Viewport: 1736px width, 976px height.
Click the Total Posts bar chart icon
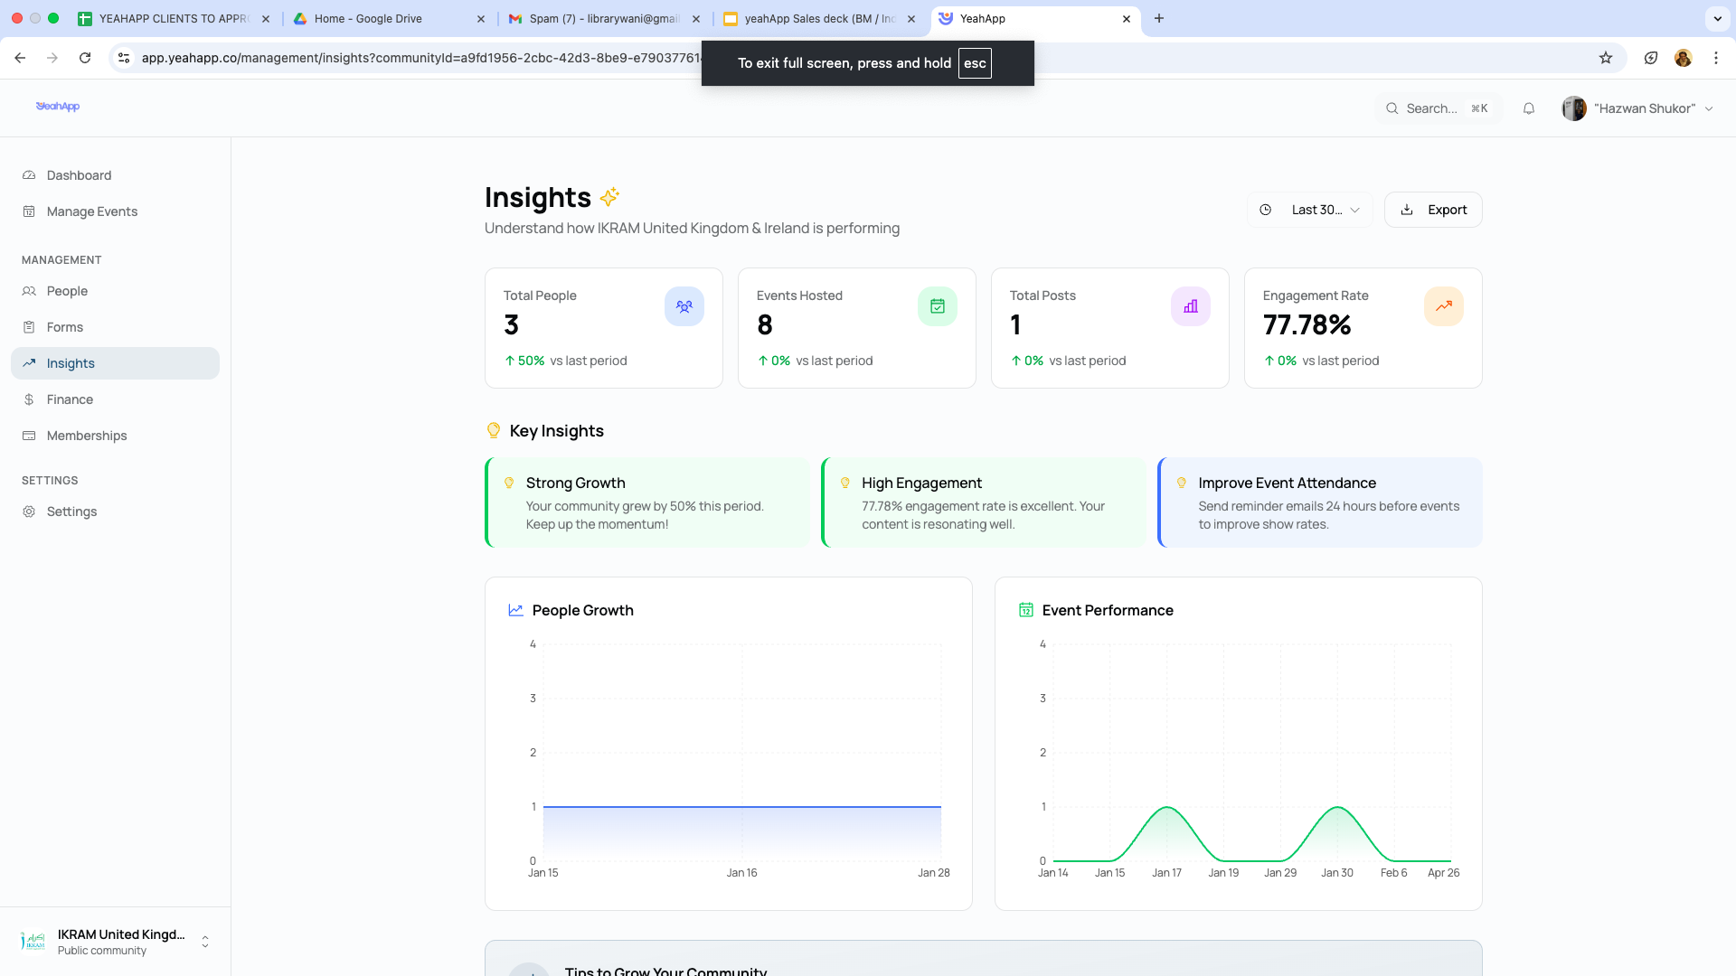click(x=1191, y=306)
